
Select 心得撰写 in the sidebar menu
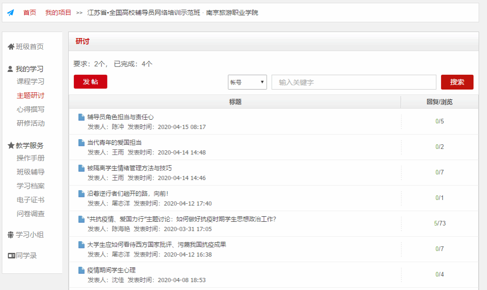(x=31, y=110)
